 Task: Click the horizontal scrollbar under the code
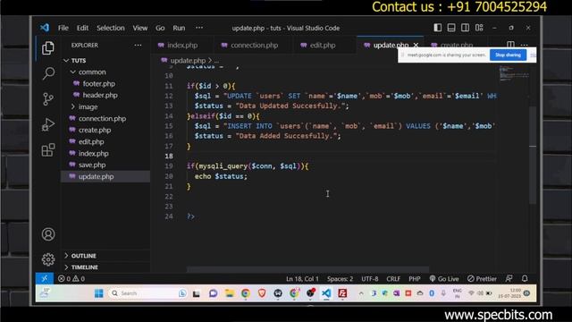coord(307,269)
